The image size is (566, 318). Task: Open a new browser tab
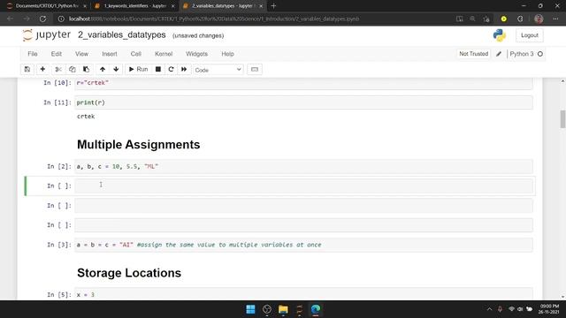[x=273, y=6]
